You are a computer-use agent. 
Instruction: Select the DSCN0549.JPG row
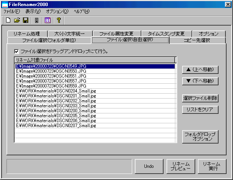tap(95, 66)
